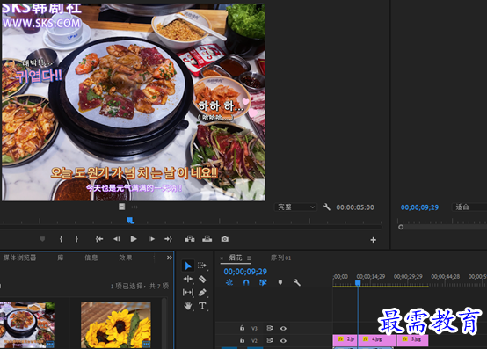Toggle V3 sync lock
The height and width of the screenshot is (349, 487).
(x=270, y=328)
